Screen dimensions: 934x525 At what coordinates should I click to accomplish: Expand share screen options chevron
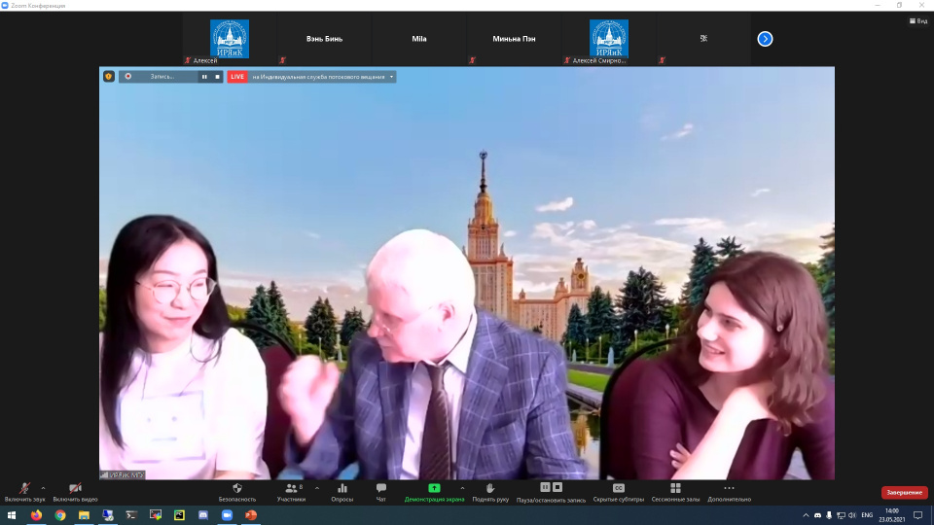point(462,487)
